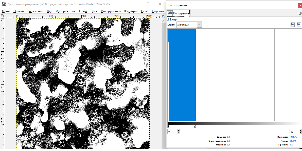Open the Инструменты menu
The image size is (302, 151).
coord(111,11)
